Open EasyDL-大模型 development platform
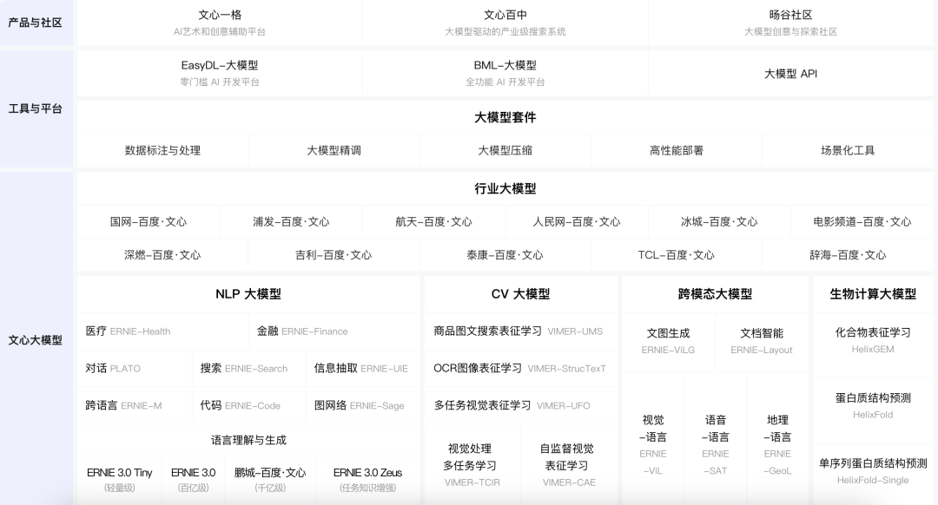Viewport: 938px width, 505px height. pyautogui.click(x=220, y=73)
